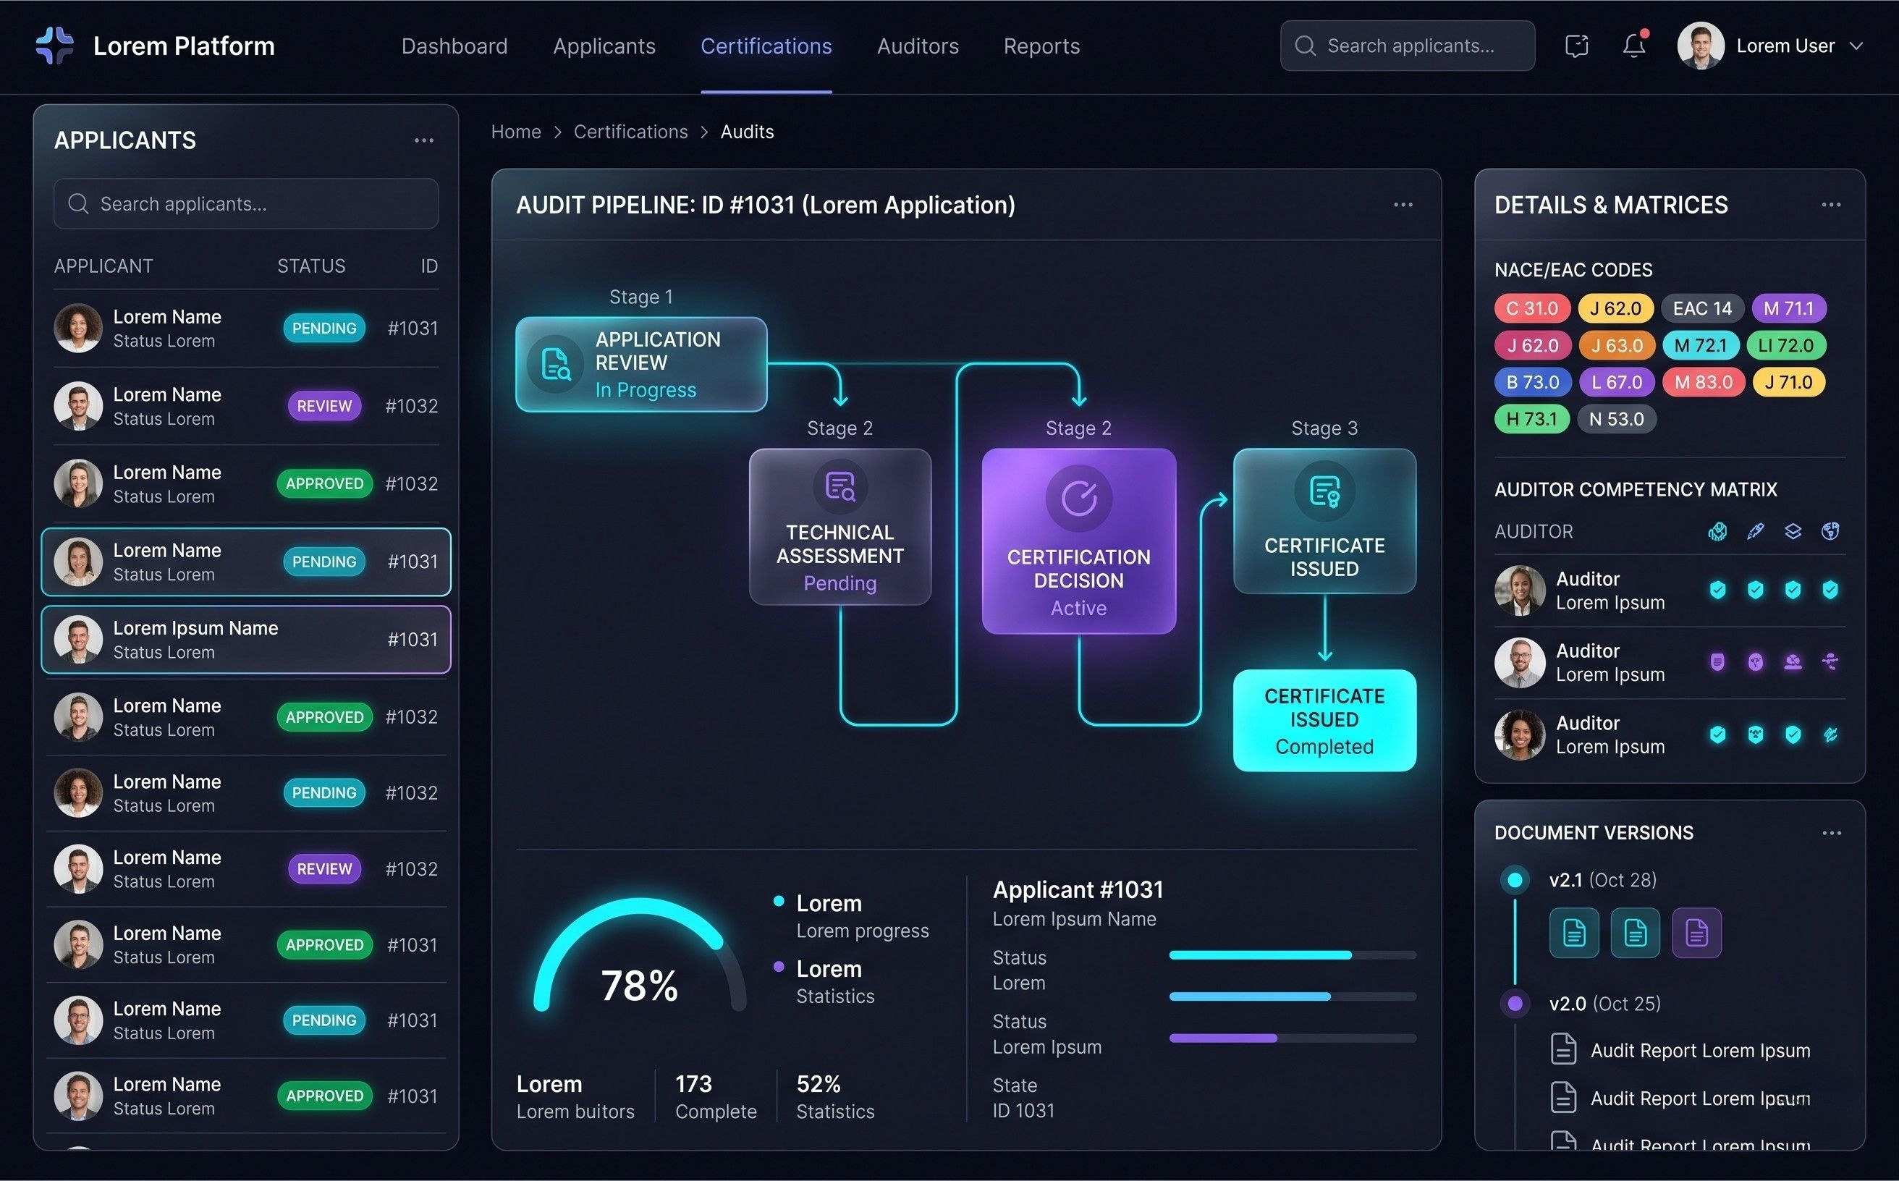Click the Applicants panel search field
The image size is (1899, 1181).
coord(246,204)
